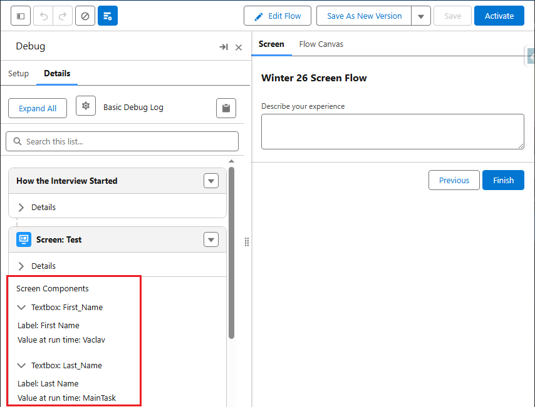Click the Search this list field

[122, 141]
